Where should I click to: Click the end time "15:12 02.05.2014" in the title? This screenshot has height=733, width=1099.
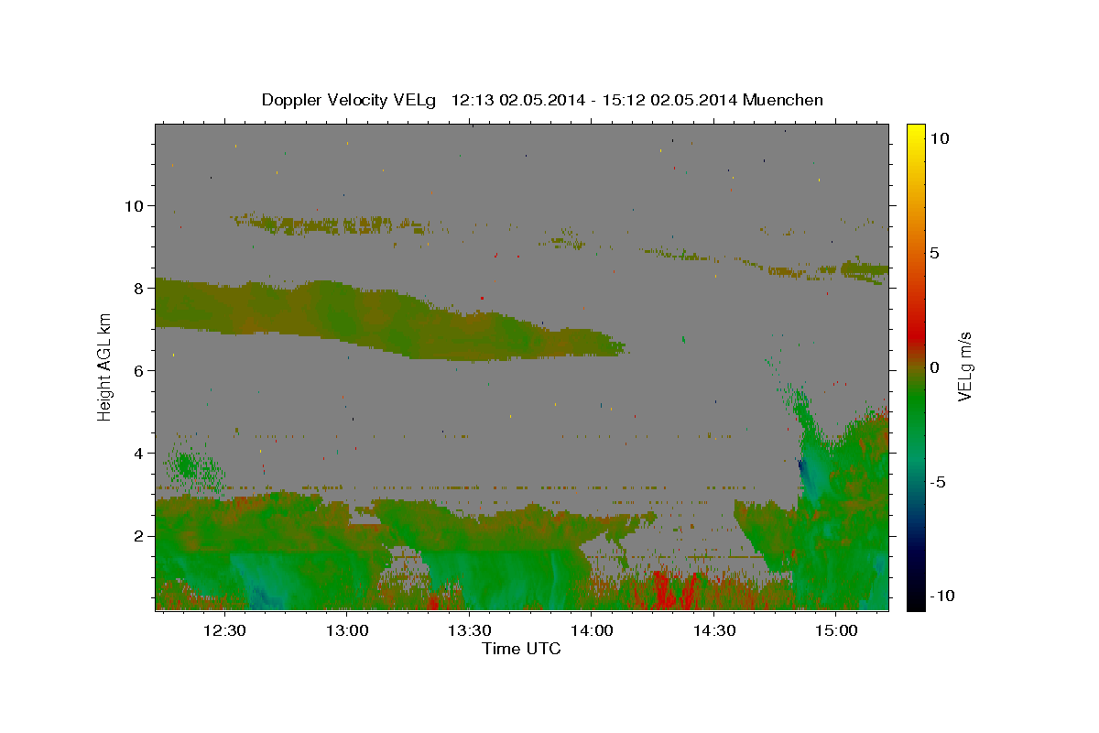point(670,100)
